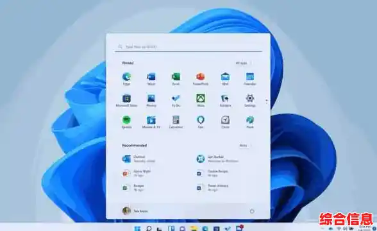377x231 pixels.
Task: Open the Widgets taskbar icon
Action: 171,228
